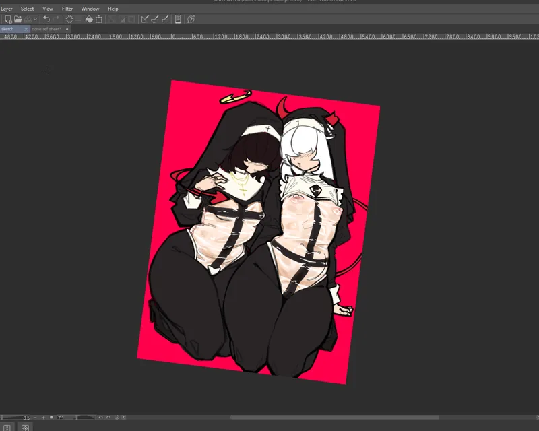Open the Select menu
The image size is (539, 431).
[27, 9]
